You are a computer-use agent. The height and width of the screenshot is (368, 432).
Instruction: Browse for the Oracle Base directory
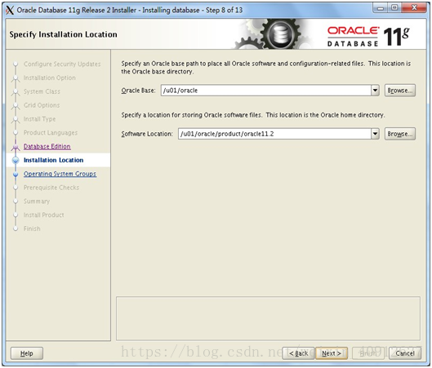coord(400,91)
